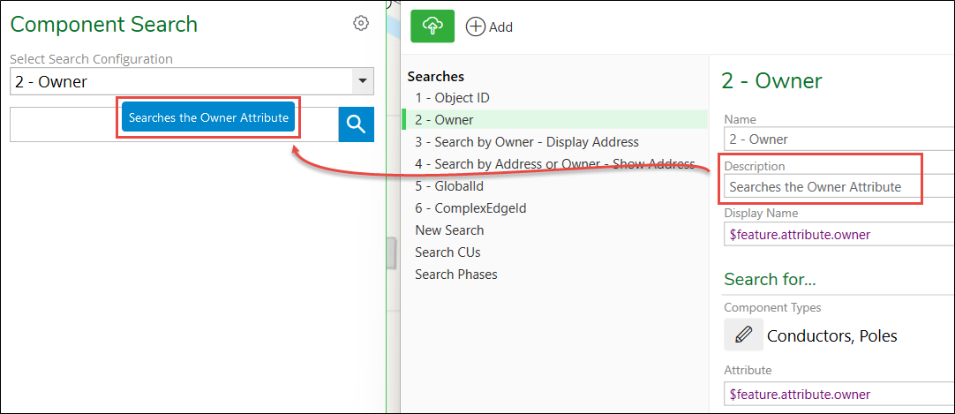The height and width of the screenshot is (414, 955).
Task: Open the Search Phases entry
Action: click(x=455, y=274)
